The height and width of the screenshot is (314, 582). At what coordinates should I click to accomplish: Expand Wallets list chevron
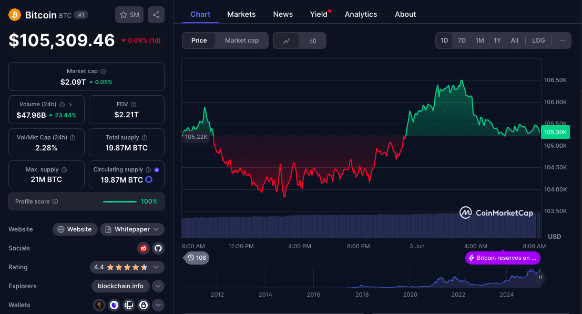point(158,305)
